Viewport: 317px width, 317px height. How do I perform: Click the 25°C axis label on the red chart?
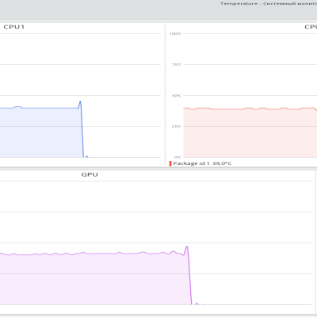click(177, 127)
